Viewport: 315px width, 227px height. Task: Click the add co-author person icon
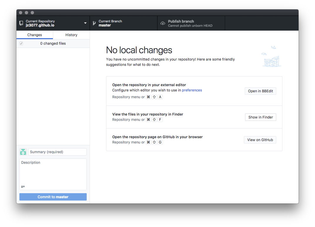coord(23,186)
